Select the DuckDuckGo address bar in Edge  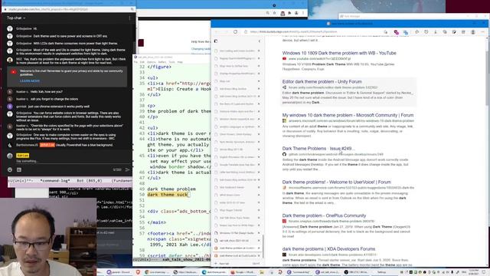tap(312, 31)
